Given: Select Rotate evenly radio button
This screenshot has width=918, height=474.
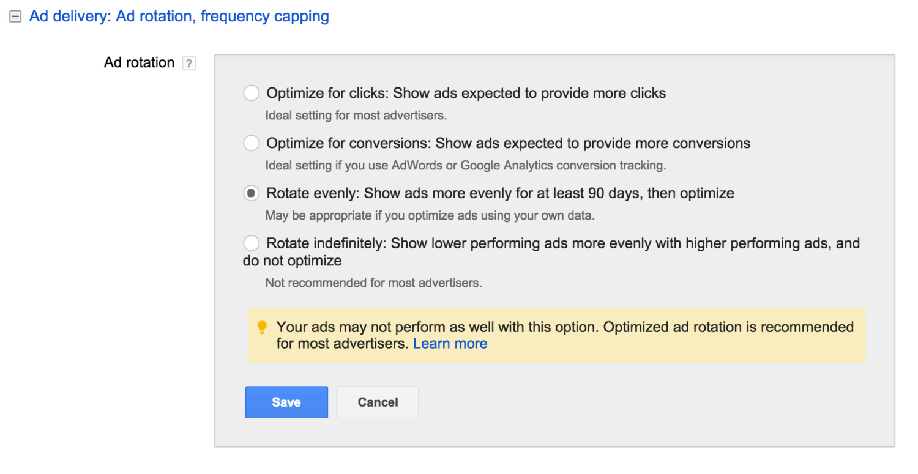Looking at the screenshot, I should point(251,193).
